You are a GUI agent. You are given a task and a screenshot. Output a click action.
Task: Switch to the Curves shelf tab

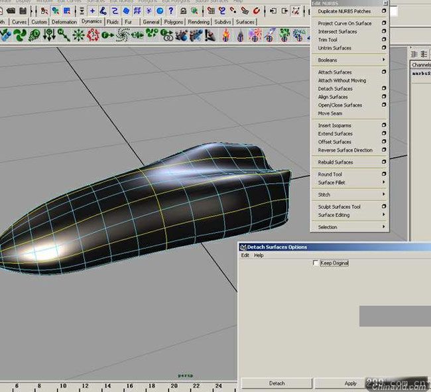click(x=19, y=22)
